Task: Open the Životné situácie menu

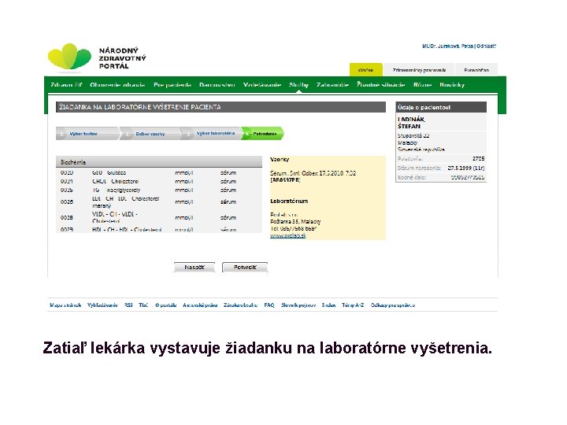Action: [381, 84]
